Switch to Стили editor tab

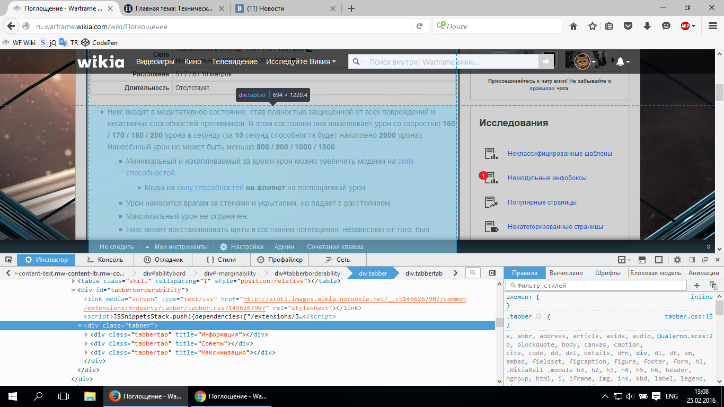tap(222, 260)
